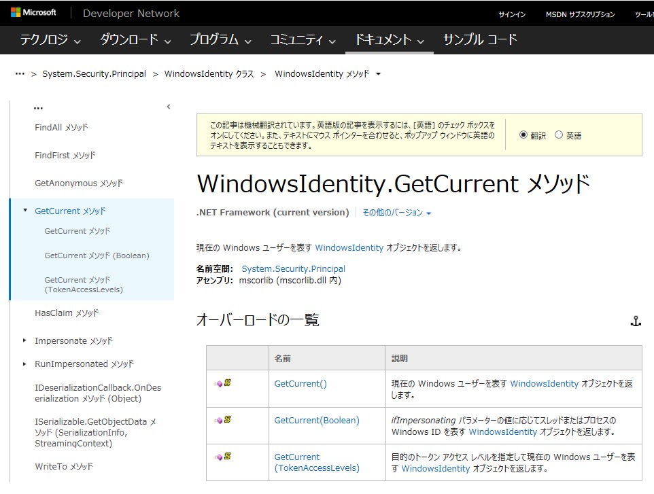Click the Microsoft logo
Viewport: 654px width, 494px height.
pyautogui.click(x=33, y=12)
